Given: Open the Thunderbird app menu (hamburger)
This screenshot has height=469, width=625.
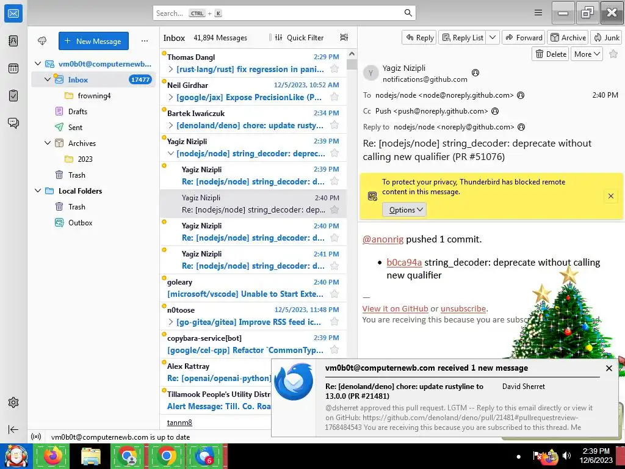Looking at the screenshot, I should pyautogui.click(x=538, y=13).
